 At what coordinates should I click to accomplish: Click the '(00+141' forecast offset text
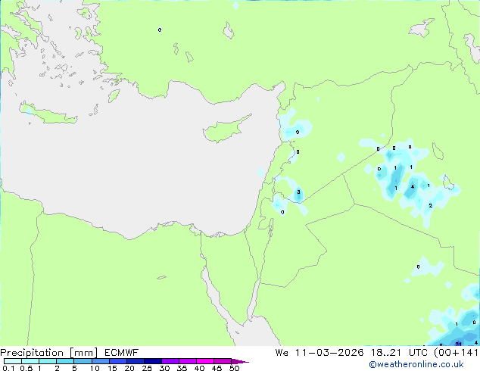click(456, 353)
